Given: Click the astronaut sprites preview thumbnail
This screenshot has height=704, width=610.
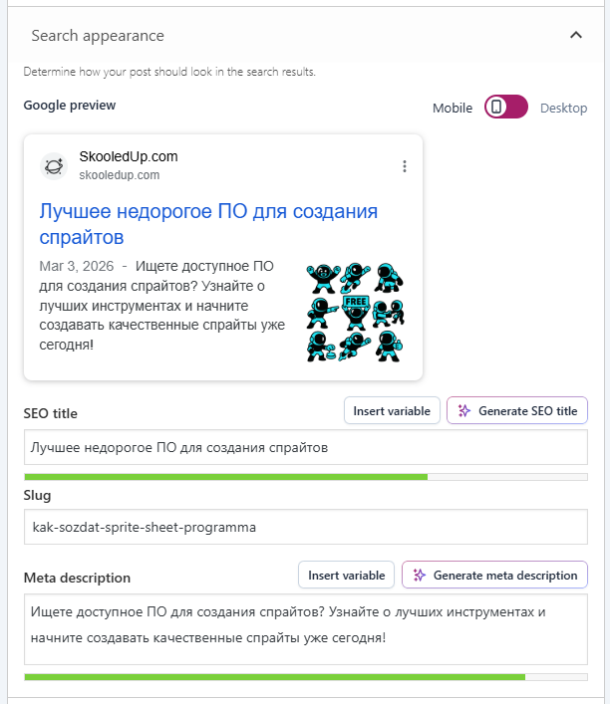Looking at the screenshot, I should coord(354,312).
